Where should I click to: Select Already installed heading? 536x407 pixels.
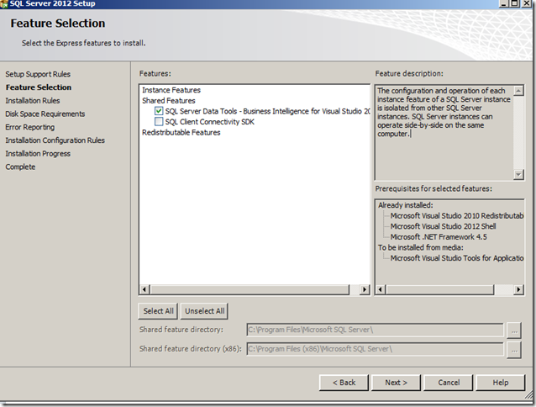coord(406,205)
